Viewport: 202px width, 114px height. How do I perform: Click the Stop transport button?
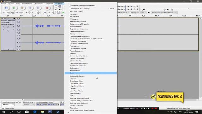click(22, 8)
